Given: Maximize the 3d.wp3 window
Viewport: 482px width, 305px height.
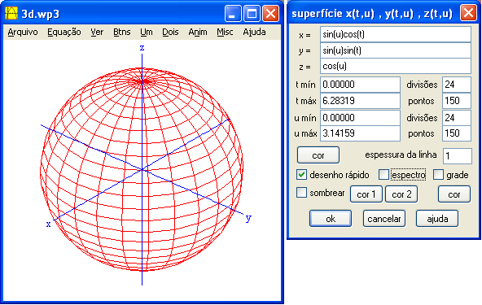Looking at the screenshot, I should 252,14.
